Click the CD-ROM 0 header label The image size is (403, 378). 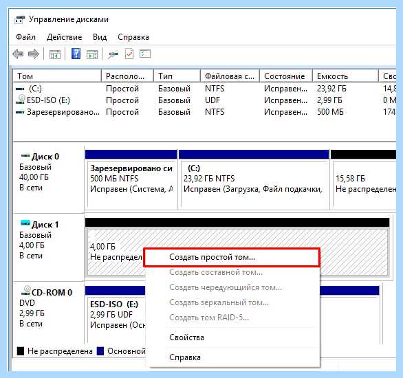click(x=52, y=293)
